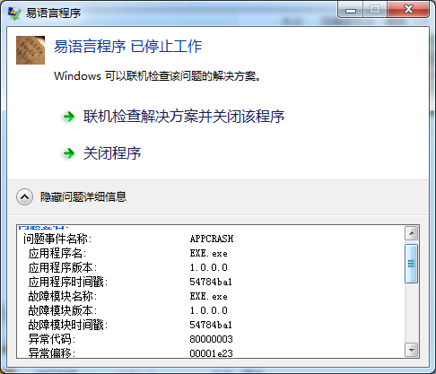Click 故障模块名称 label

click(x=63, y=296)
